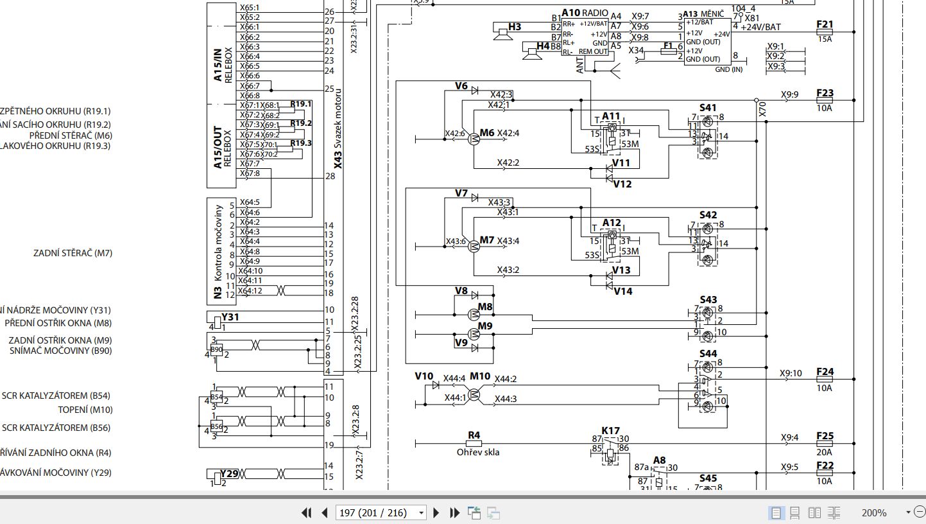Viewport: 926px width, 524px height.
Task: Click the A15/OUT RELEBOX label
Action: 222,147
